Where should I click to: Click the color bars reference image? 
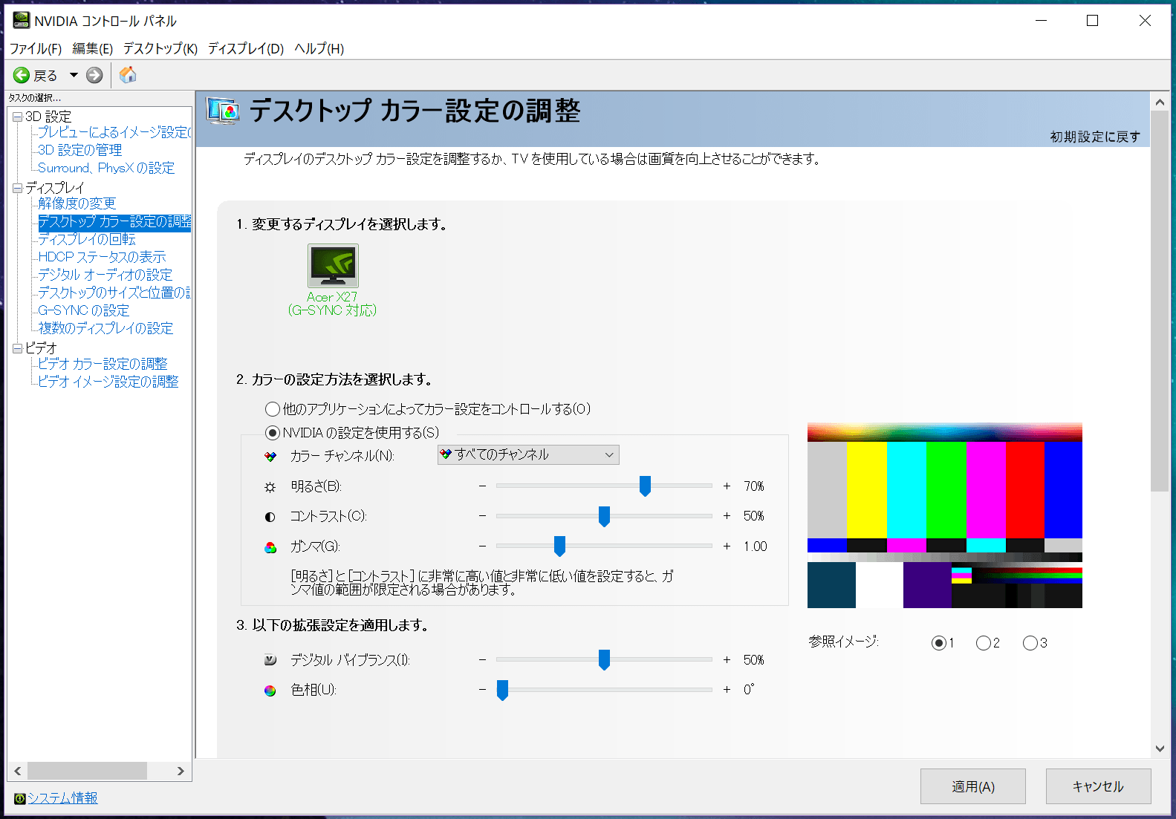click(945, 515)
